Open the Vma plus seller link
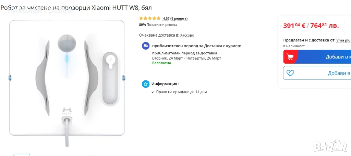This screenshot has width=351, height=156. (x=343, y=40)
